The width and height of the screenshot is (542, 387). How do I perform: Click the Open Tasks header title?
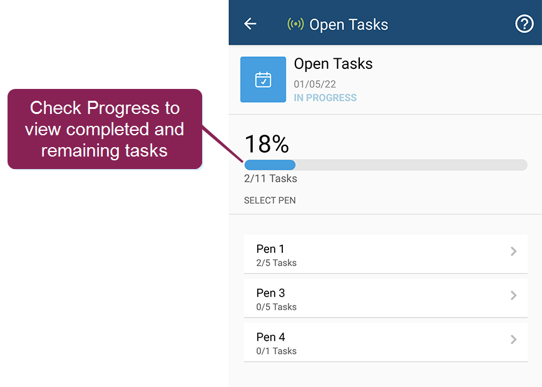(x=349, y=24)
